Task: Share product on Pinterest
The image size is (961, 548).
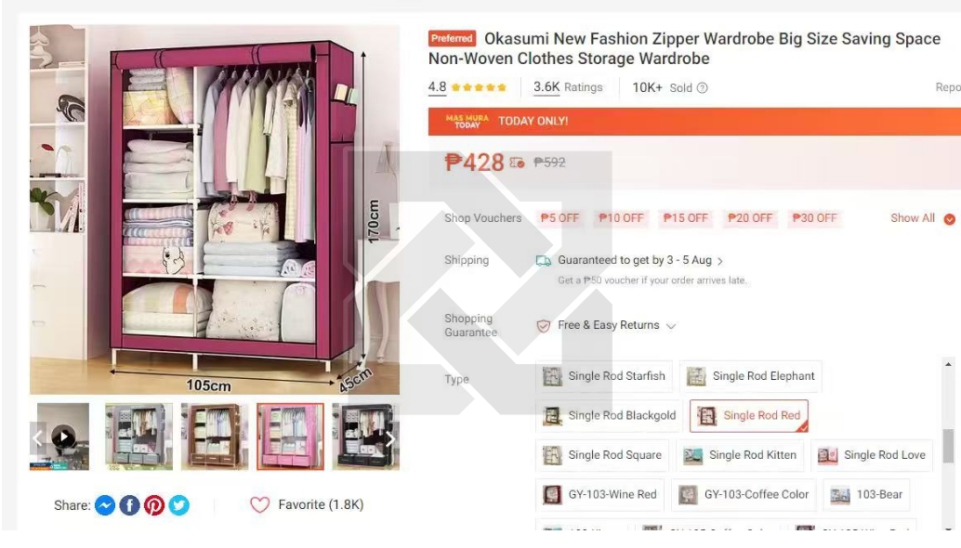Action: [154, 505]
